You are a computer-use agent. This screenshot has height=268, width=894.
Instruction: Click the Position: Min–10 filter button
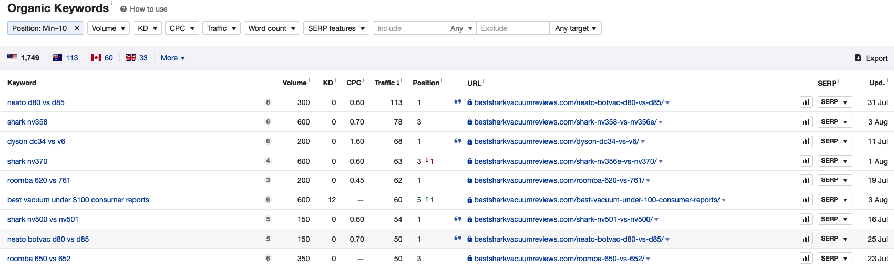[39, 28]
